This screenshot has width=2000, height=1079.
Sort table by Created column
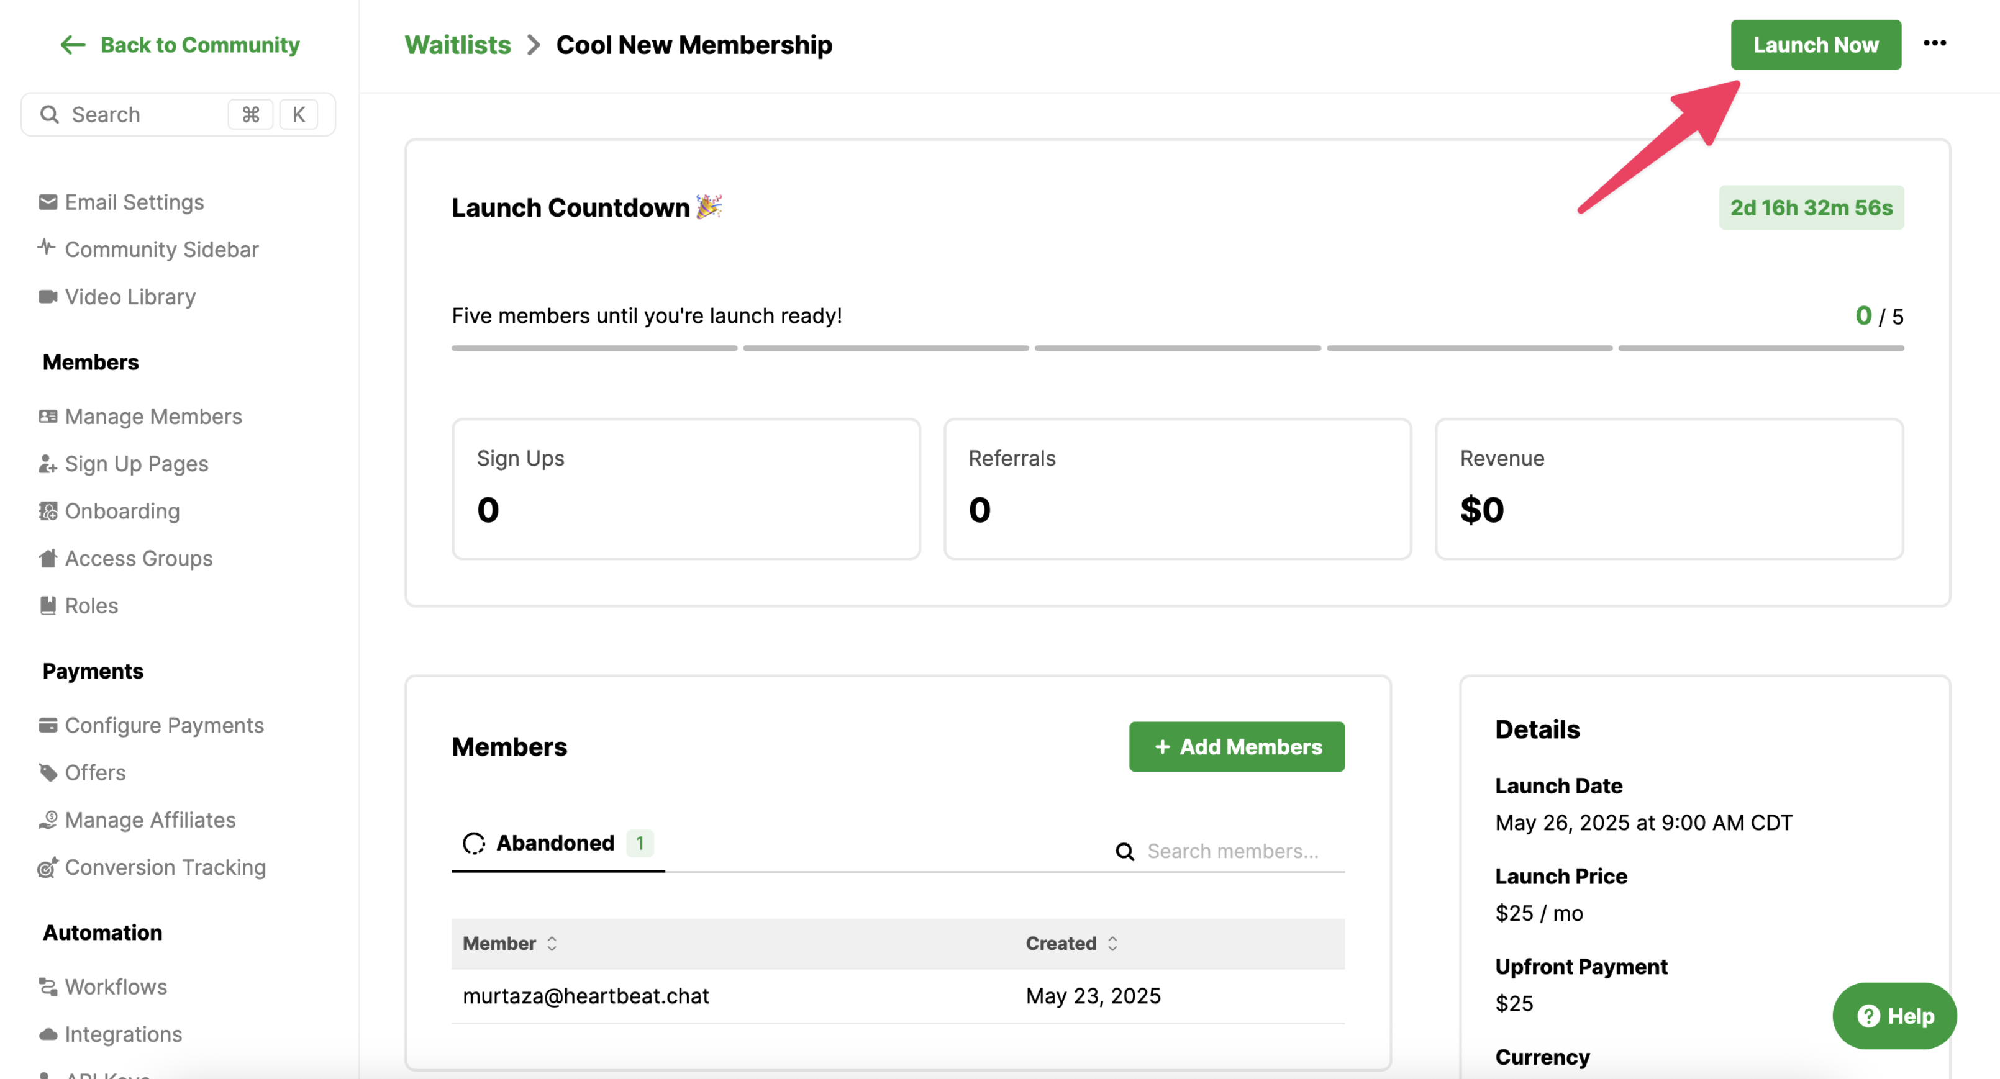click(1071, 943)
